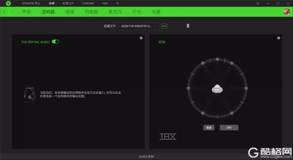Open the profile options ellipsis button
293x160 pixels.
point(164,26)
